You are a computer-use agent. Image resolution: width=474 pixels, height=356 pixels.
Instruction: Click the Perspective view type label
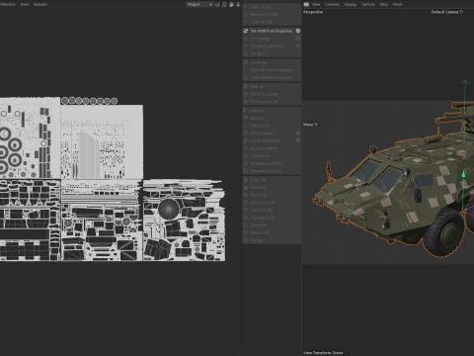pyautogui.click(x=313, y=12)
